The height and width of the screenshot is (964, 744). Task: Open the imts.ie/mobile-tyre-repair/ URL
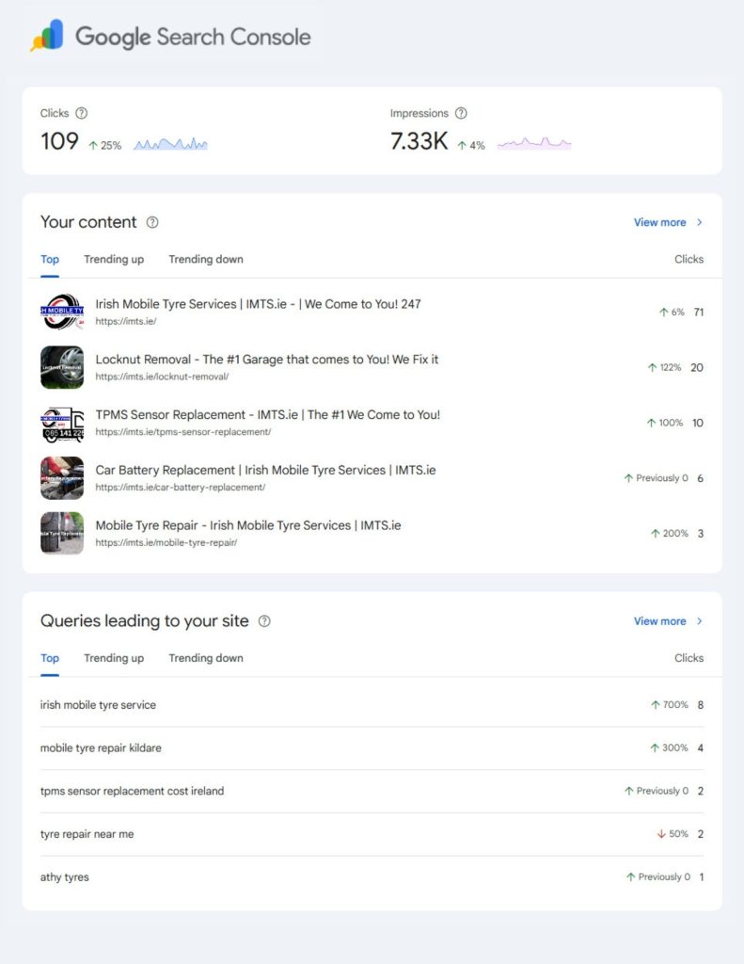click(x=166, y=542)
